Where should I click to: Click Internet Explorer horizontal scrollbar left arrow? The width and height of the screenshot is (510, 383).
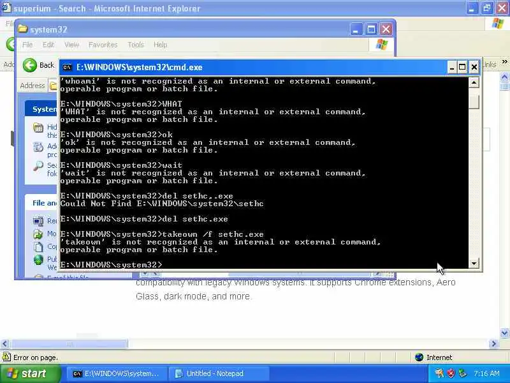click(x=4, y=343)
